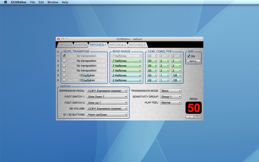Adjust string 5 transposition -12 Halftones slider
Viewport: 259px width, 162px height.
86,75
